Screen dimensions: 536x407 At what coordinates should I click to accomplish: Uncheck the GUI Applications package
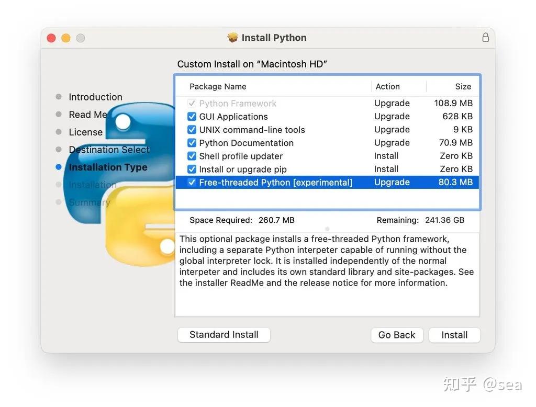[x=192, y=116]
